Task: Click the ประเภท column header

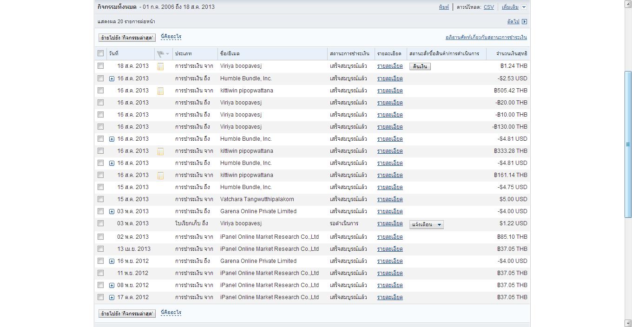Action: pos(184,53)
